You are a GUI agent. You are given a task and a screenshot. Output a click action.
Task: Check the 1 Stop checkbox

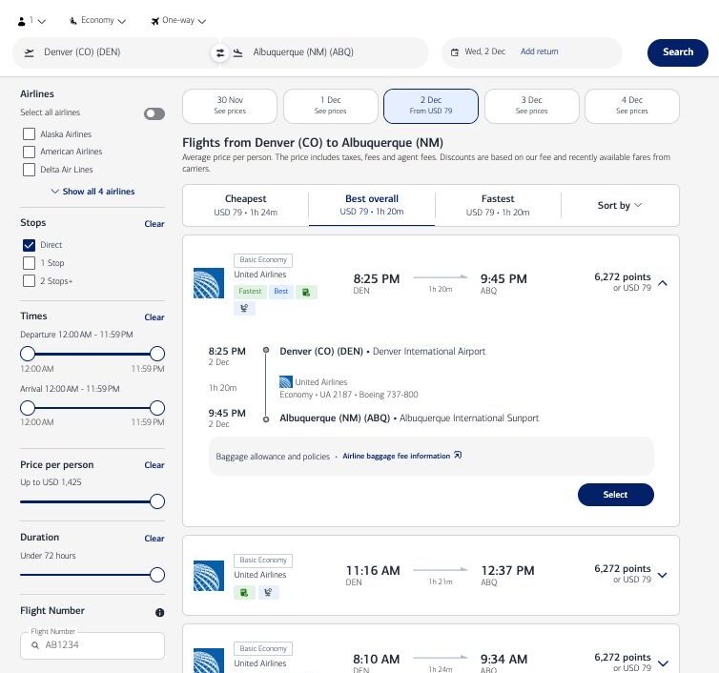[x=29, y=263]
